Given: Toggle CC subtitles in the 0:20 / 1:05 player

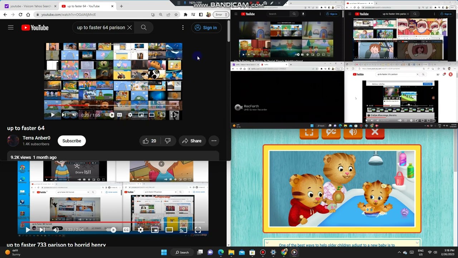Looking at the screenshot, I should pyautogui.click(x=120, y=115).
